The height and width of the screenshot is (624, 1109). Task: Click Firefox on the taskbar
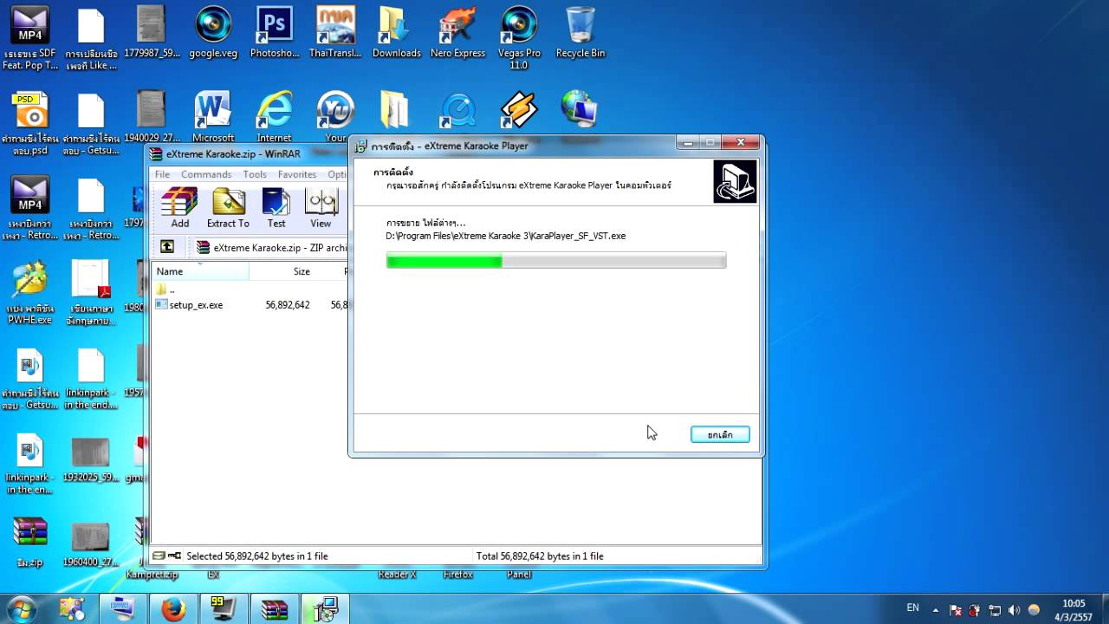[x=173, y=610]
